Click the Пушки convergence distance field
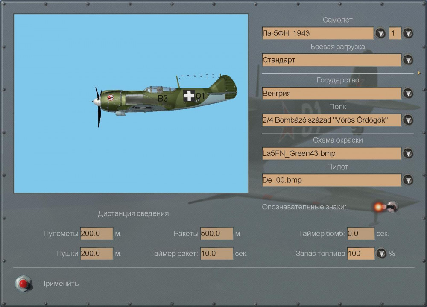 coord(97,254)
